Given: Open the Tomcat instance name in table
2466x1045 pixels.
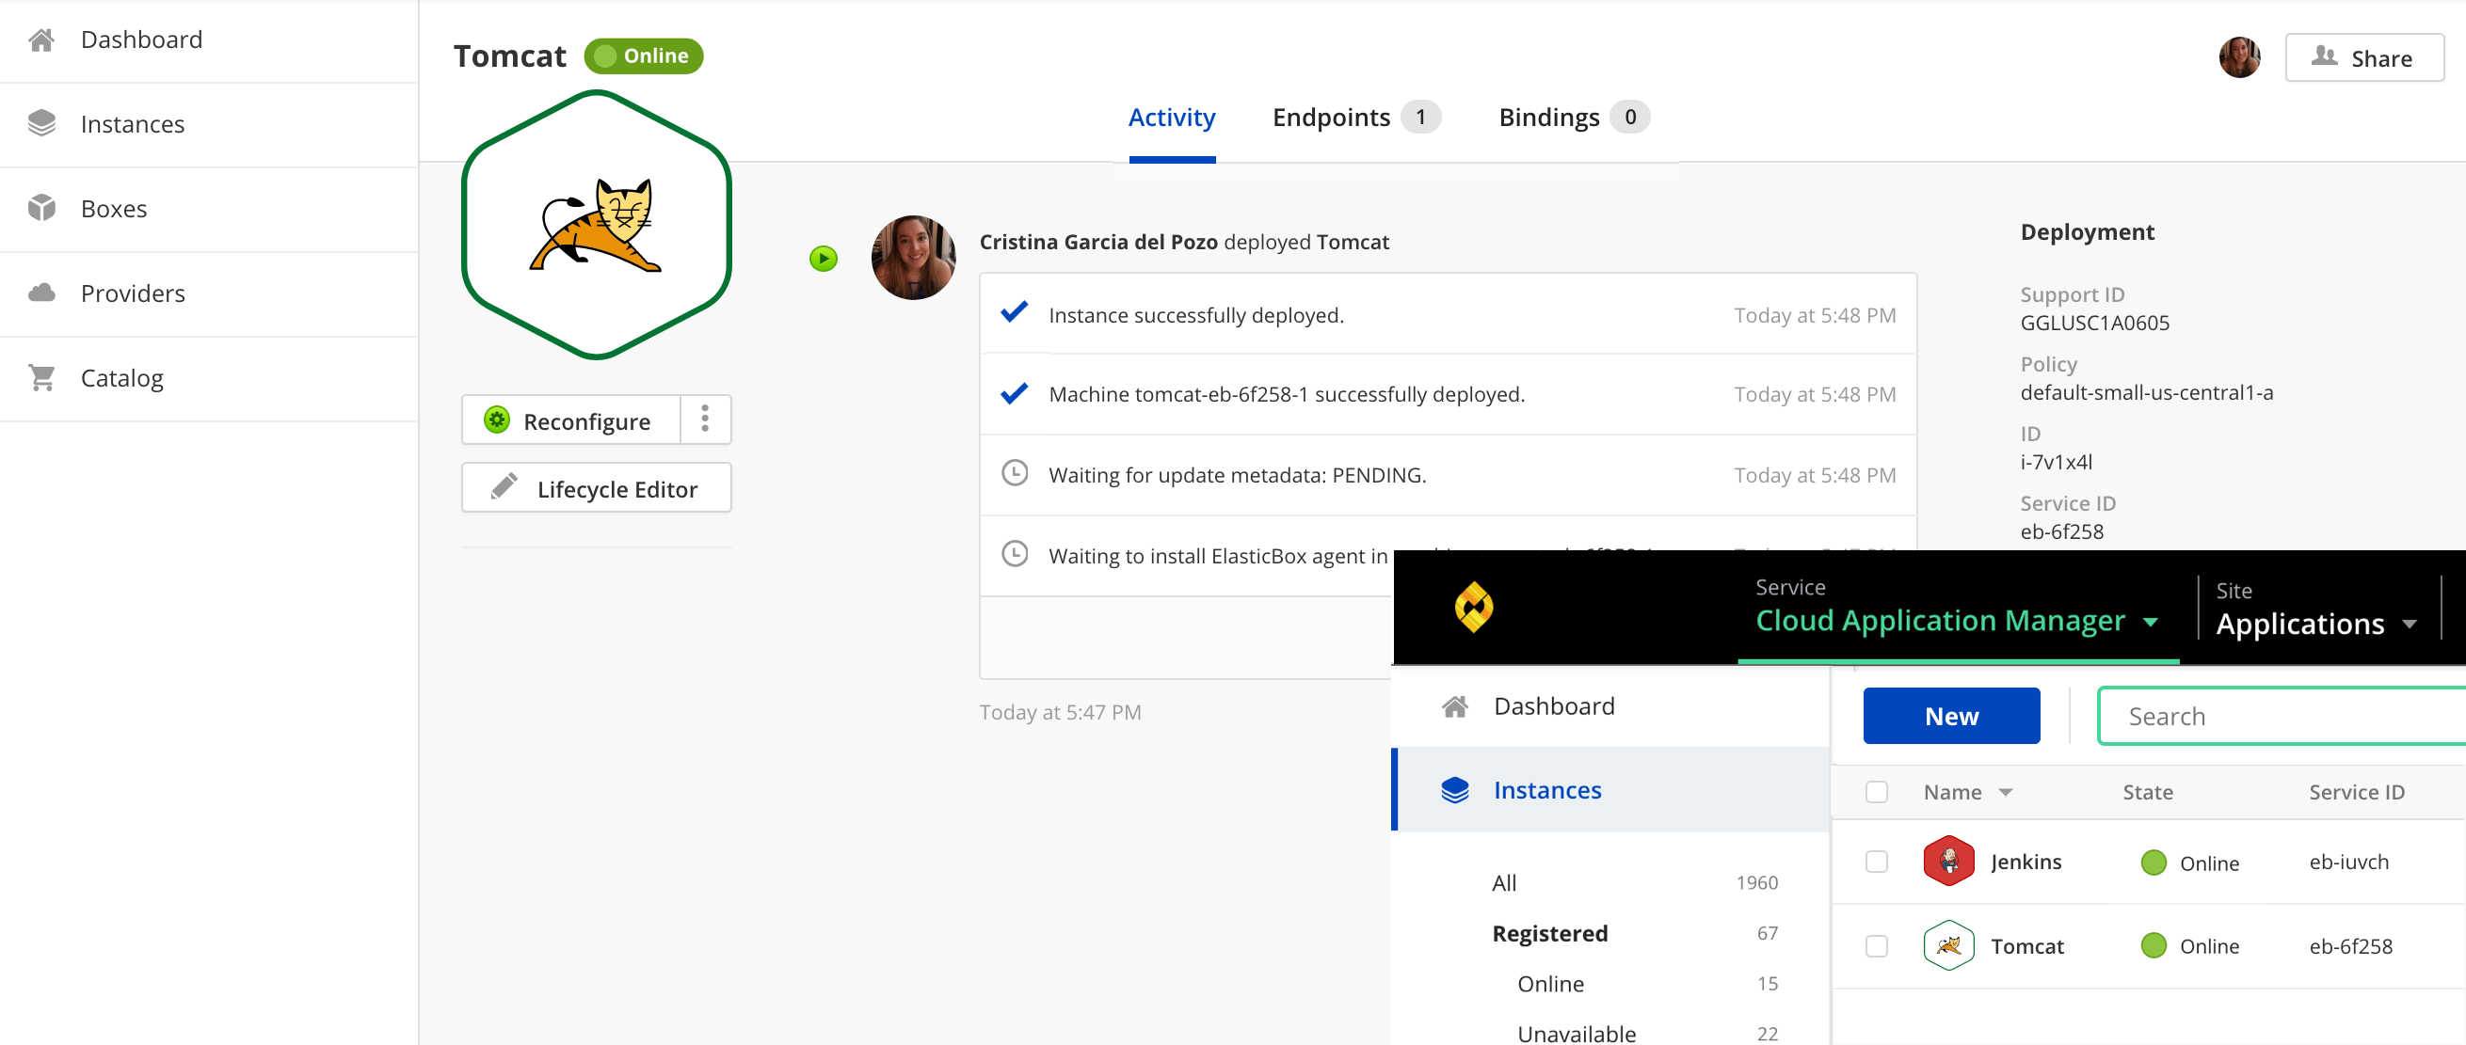Looking at the screenshot, I should click(2026, 945).
